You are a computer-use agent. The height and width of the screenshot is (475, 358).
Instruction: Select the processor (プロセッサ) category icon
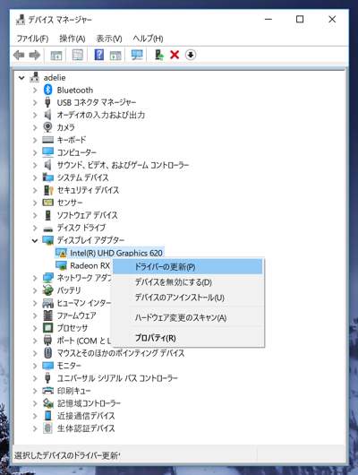(x=47, y=328)
